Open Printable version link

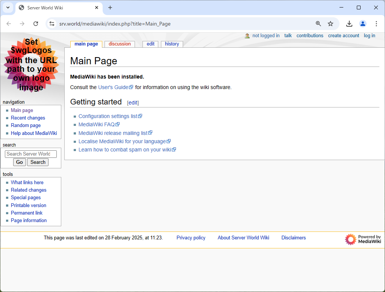click(29, 206)
